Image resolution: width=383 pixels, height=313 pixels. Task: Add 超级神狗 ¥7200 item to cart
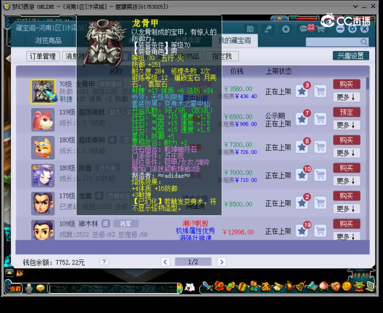(320, 147)
